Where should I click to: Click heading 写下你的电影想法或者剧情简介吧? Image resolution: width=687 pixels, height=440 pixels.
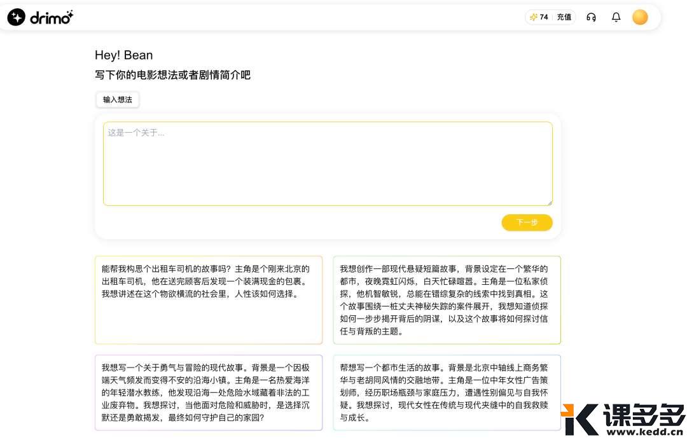(x=172, y=75)
